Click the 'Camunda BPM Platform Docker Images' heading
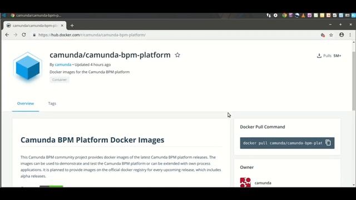This screenshot has width=356, height=200. point(92,140)
